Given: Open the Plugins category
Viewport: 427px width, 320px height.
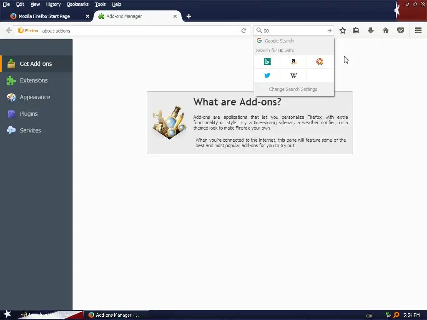Looking at the screenshot, I should click(x=36, y=114).
